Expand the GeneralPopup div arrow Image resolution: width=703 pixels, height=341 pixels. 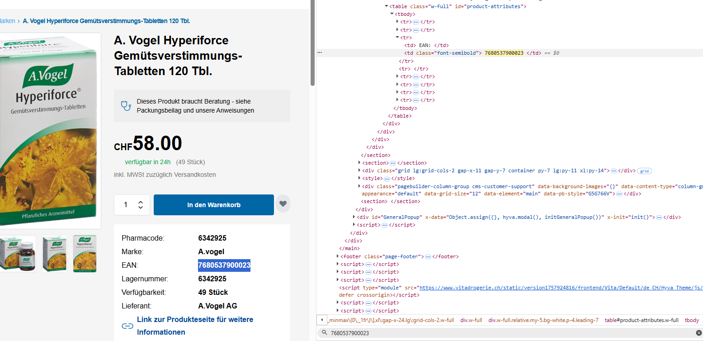[x=354, y=217]
